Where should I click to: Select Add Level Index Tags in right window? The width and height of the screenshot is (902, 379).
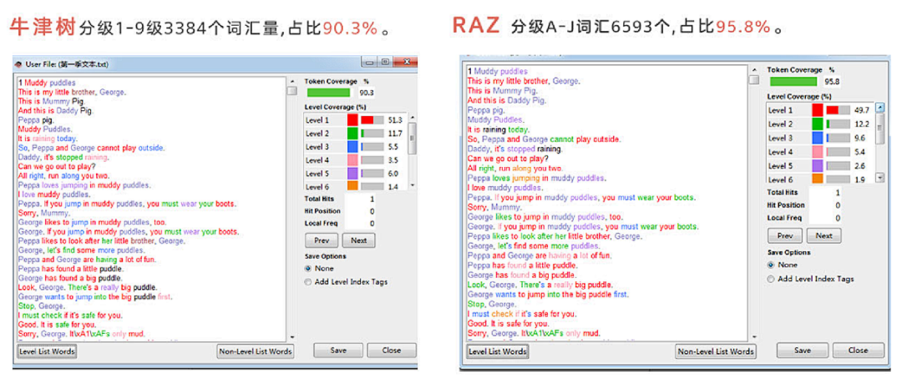(772, 279)
